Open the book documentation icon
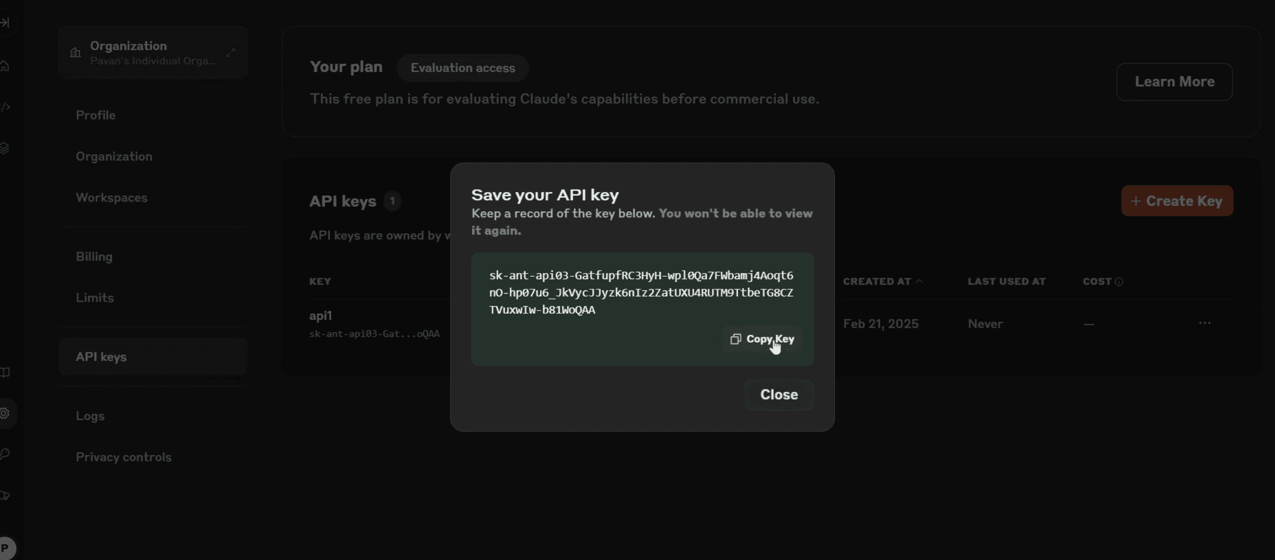 click(5, 372)
